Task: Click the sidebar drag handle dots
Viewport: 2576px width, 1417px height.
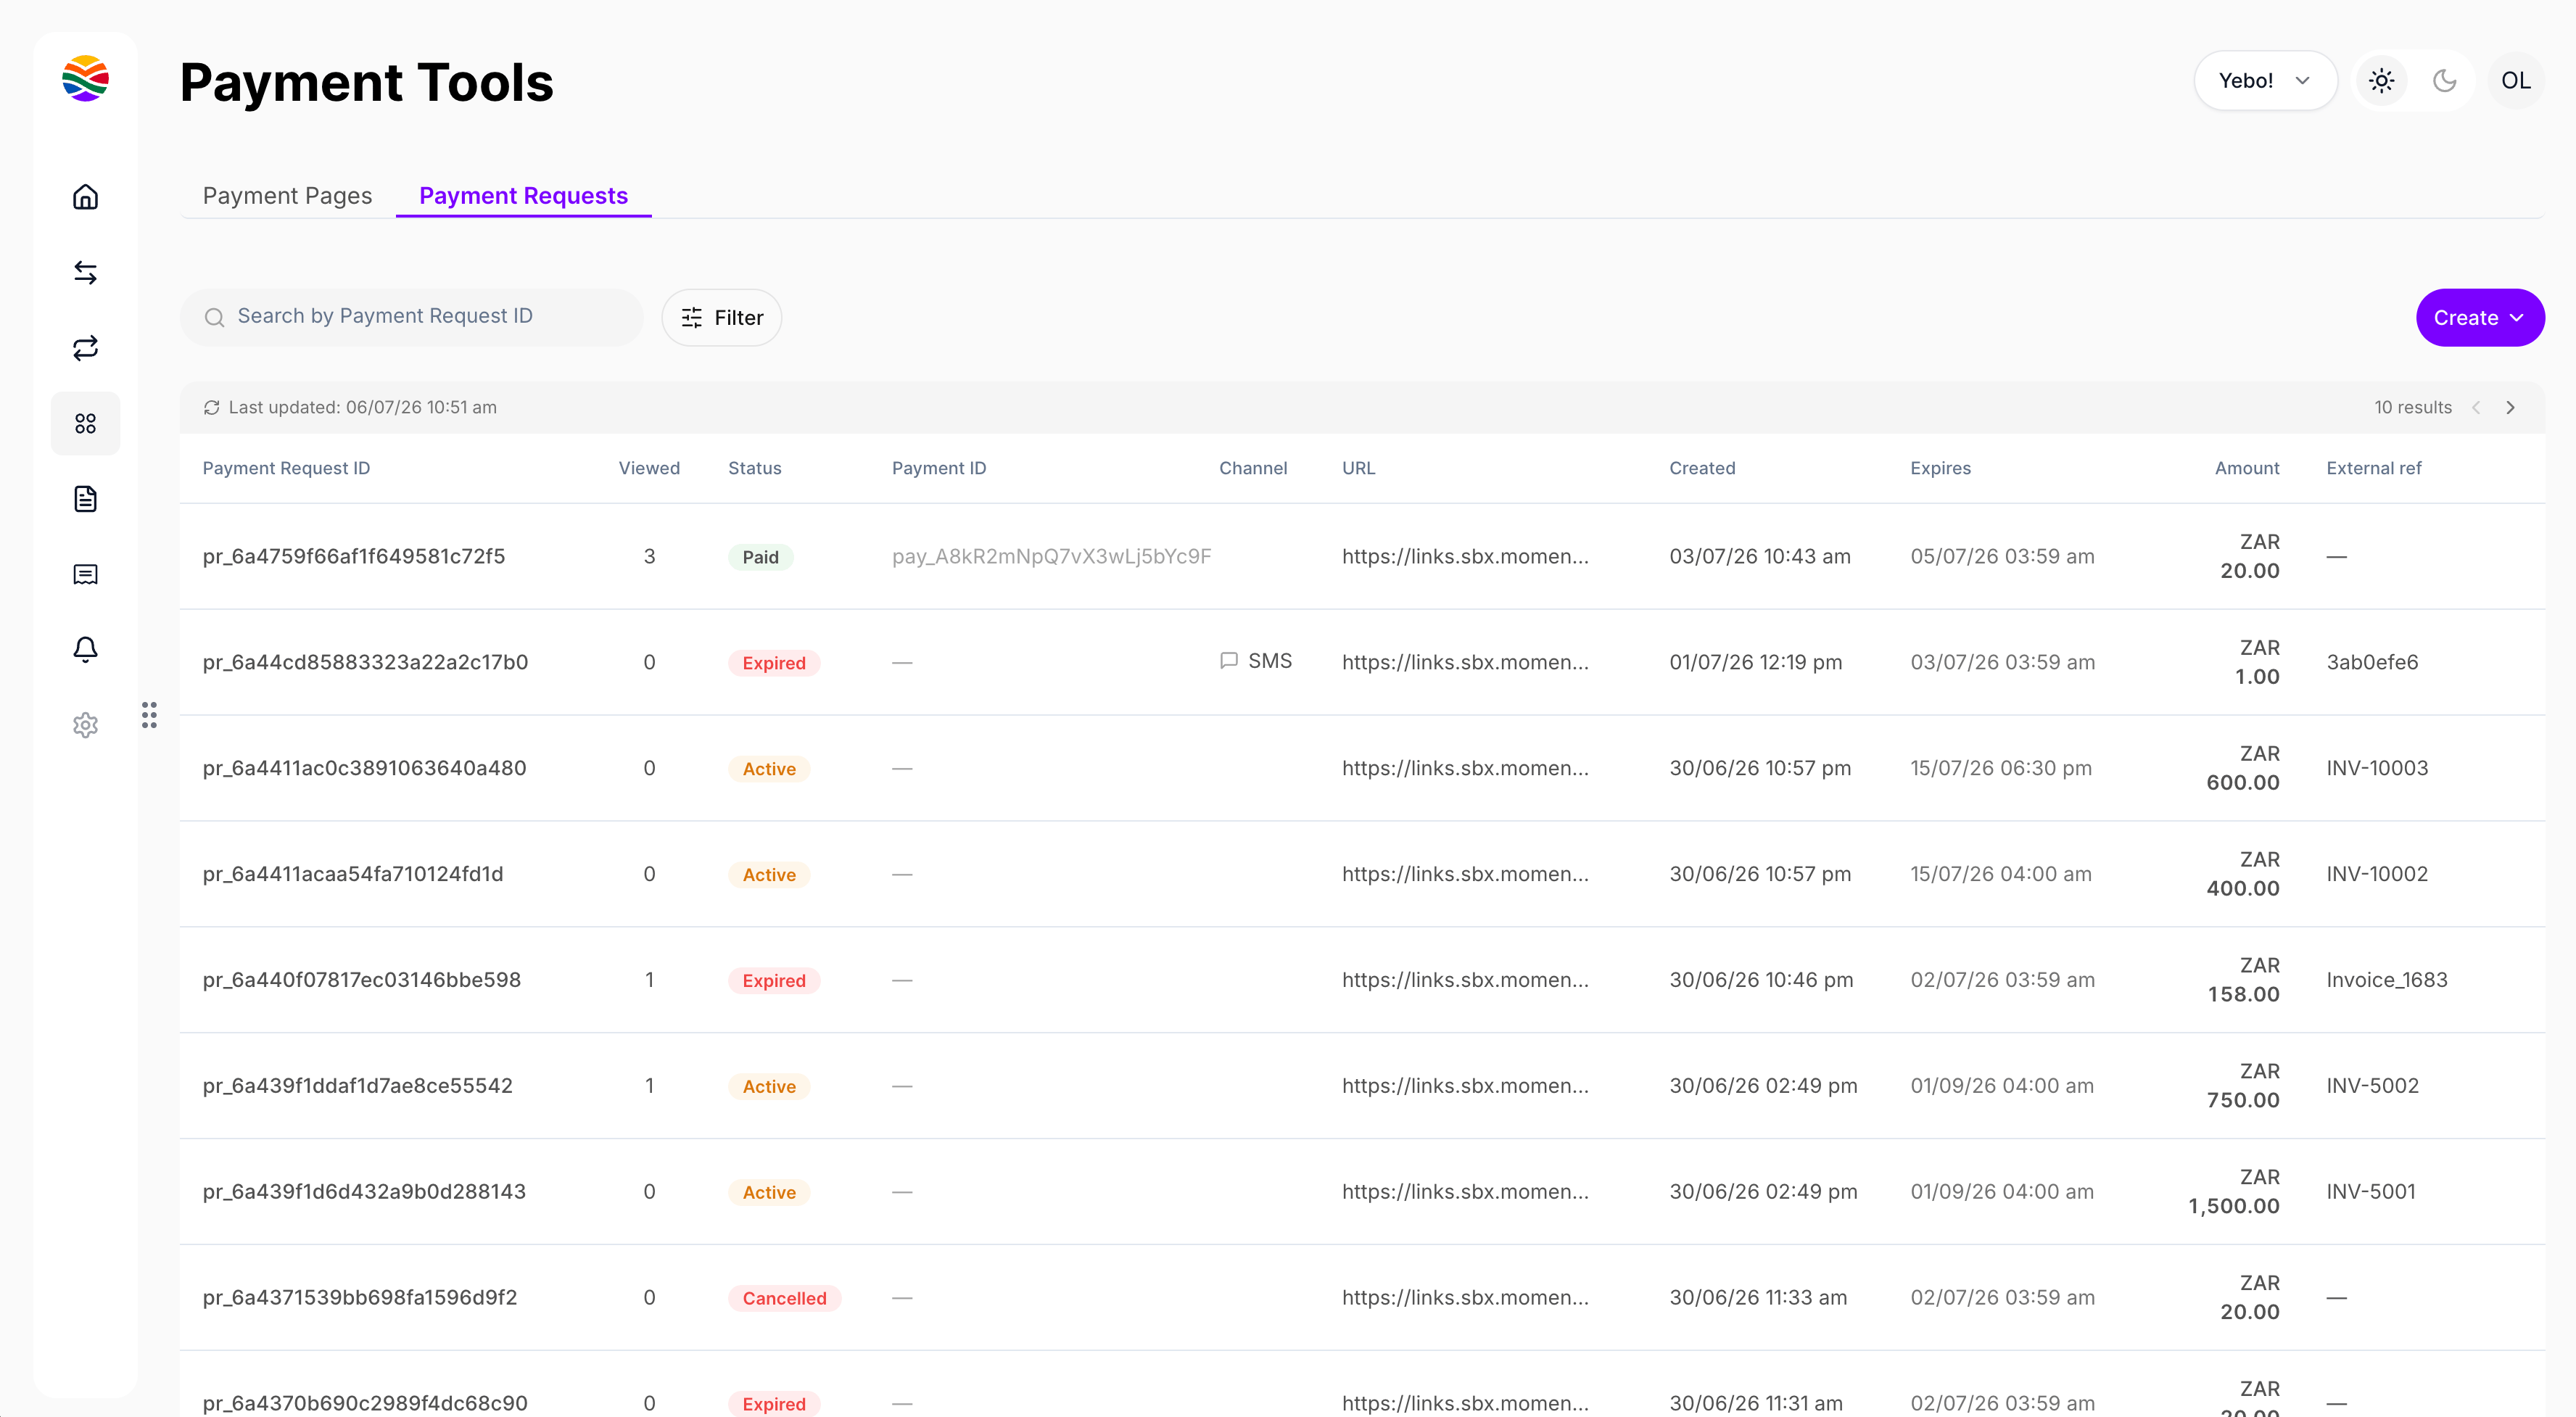Action: [149, 715]
